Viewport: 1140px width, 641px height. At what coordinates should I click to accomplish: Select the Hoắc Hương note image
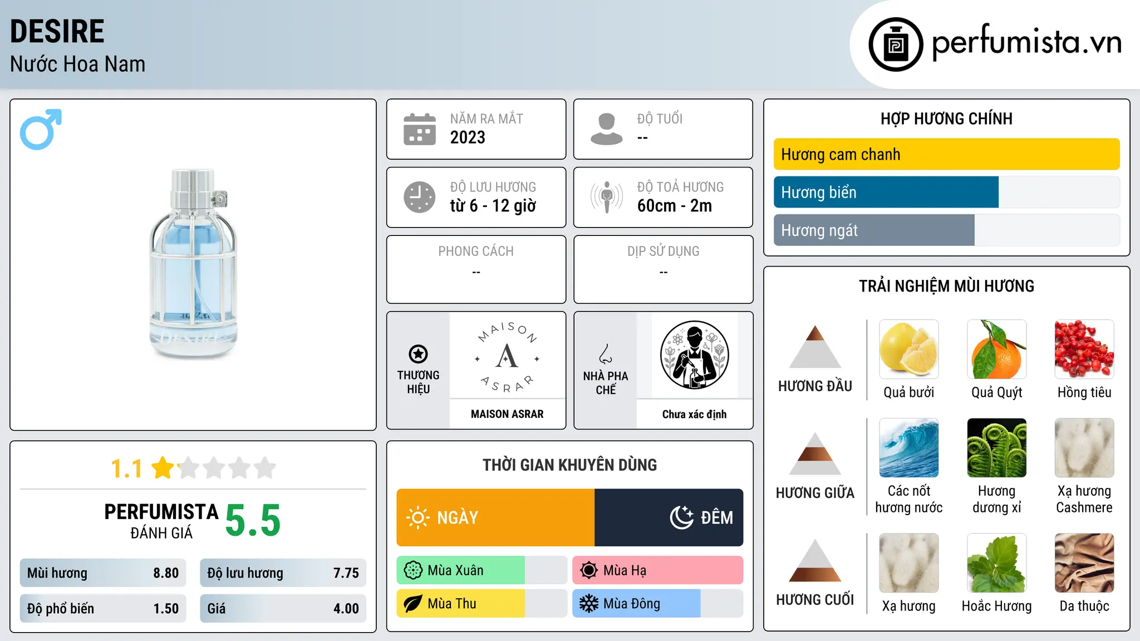coord(997,563)
